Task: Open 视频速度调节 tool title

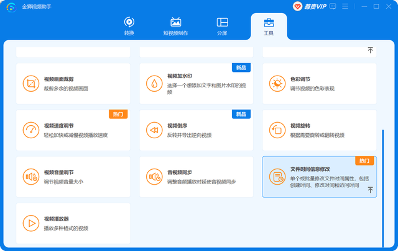Action: [59, 126]
